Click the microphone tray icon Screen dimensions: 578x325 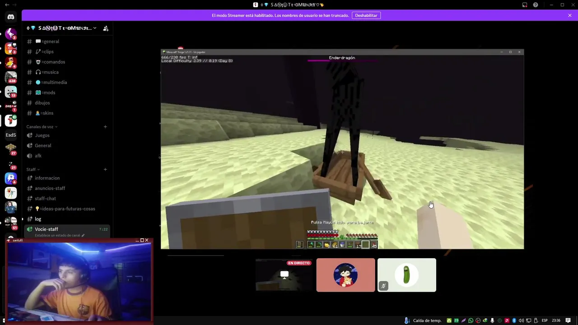click(492, 320)
